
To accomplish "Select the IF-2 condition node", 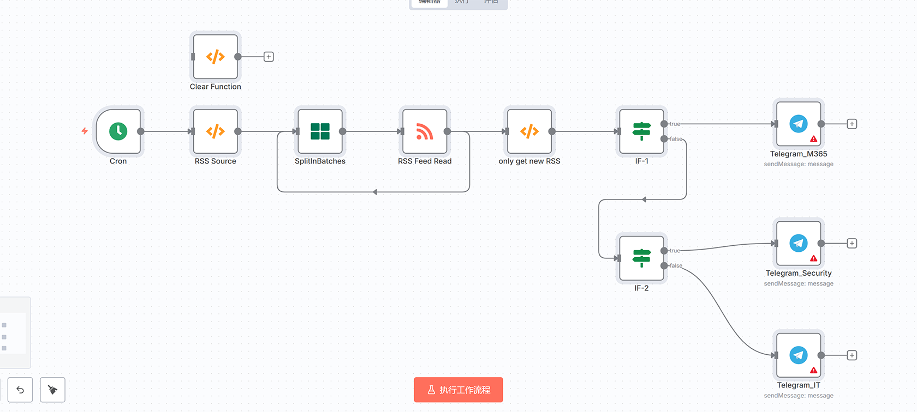I will point(641,258).
